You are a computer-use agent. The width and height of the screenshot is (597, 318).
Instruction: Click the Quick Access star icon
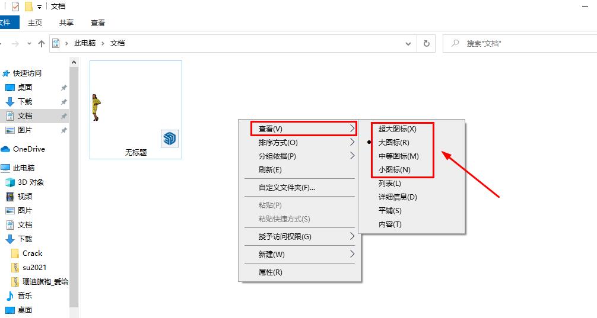pyautogui.click(x=6, y=73)
